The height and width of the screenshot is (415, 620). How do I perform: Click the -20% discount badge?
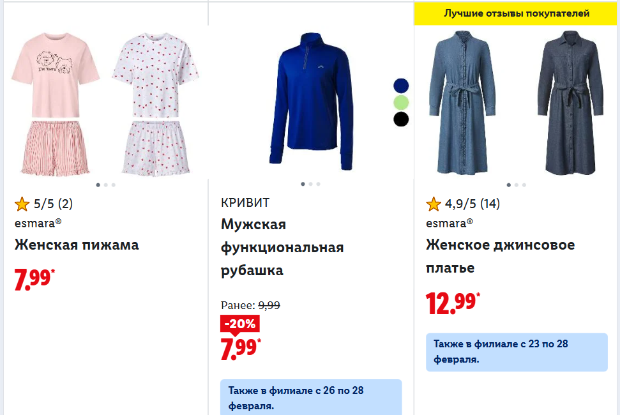pos(240,324)
